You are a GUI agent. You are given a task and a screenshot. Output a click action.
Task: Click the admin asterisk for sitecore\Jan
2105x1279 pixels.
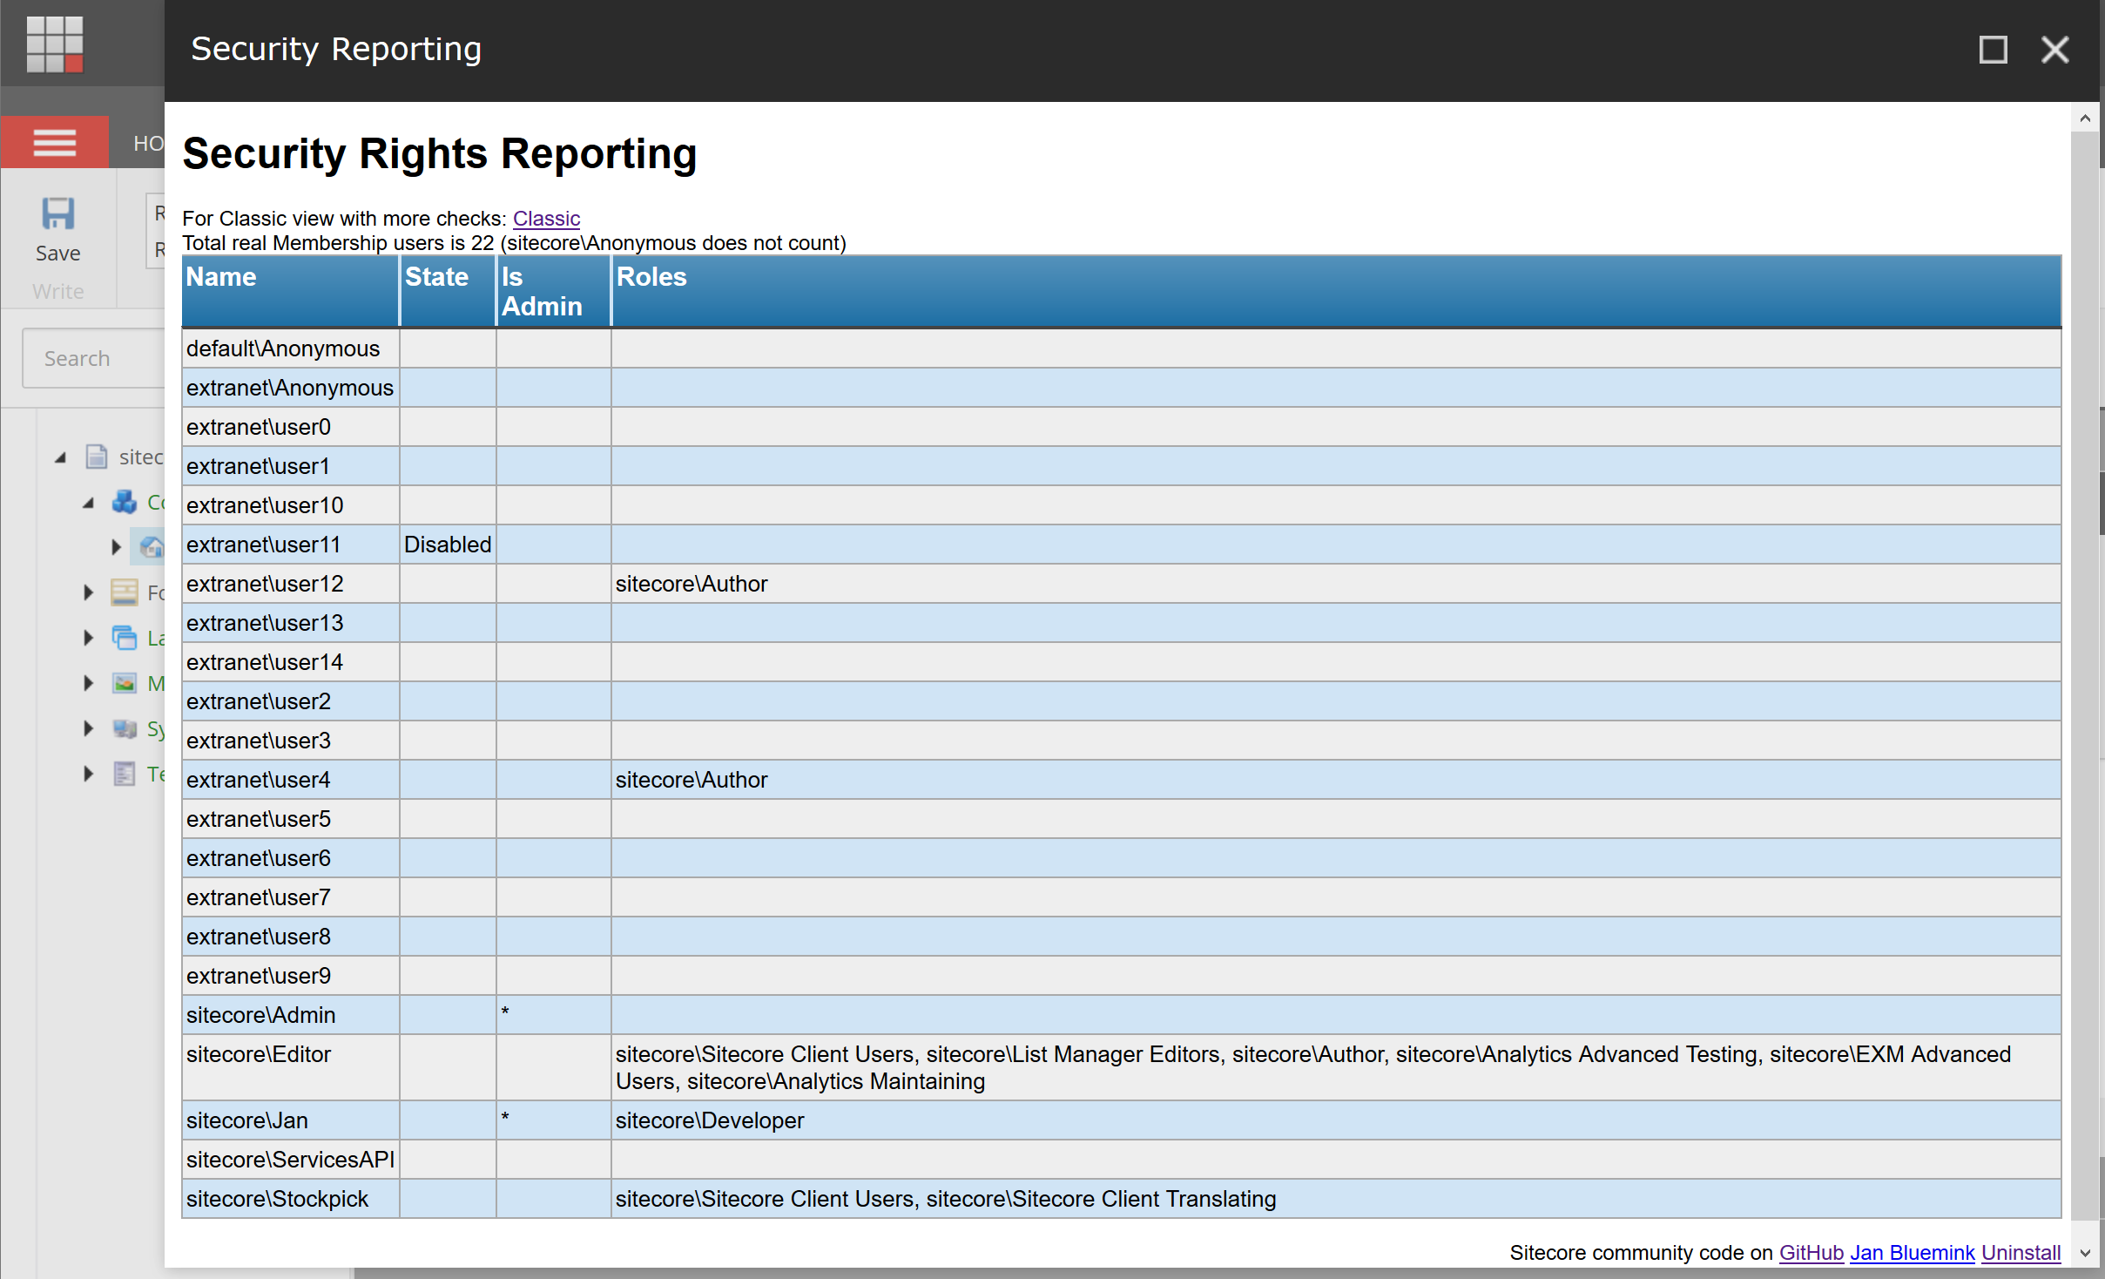(x=505, y=1117)
